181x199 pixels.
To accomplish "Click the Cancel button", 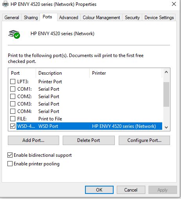I will (x=131, y=190).
